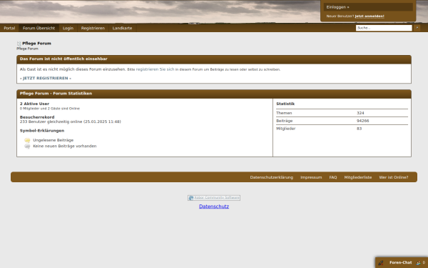The image size is (428, 268).
Task: Follow the 'registrieren Sie sich' link
Action: (x=155, y=69)
